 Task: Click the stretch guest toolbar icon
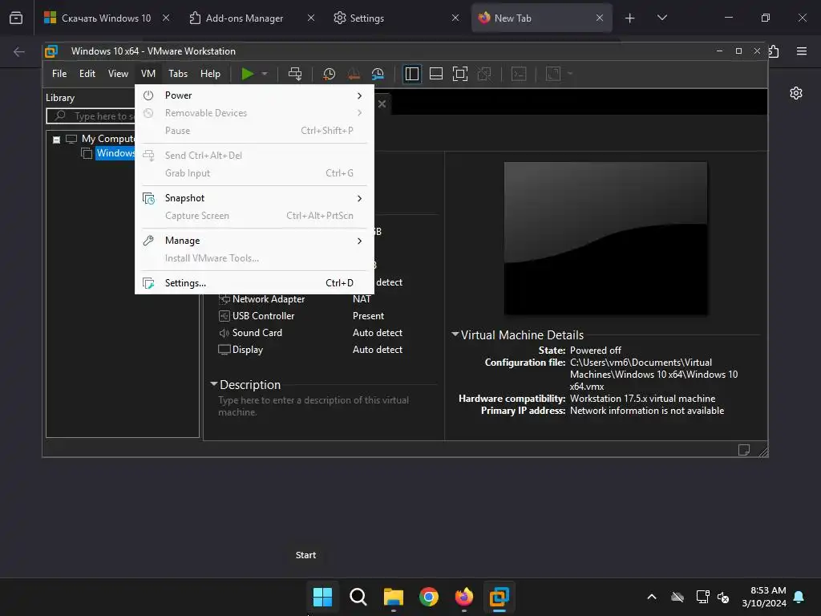553,74
